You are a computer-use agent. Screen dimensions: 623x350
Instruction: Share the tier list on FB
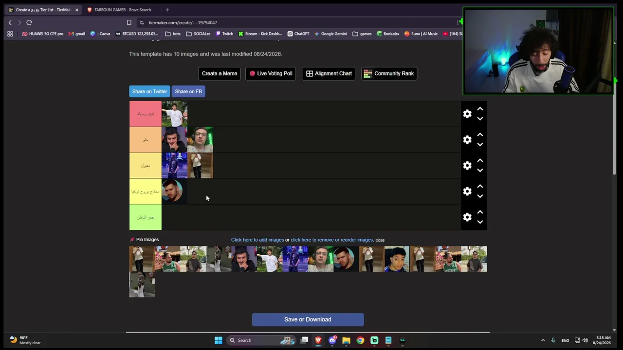(x=188, y=91)
